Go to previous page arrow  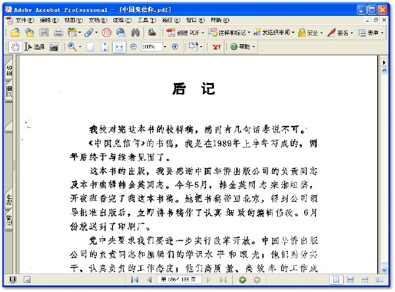click(149, 279)
